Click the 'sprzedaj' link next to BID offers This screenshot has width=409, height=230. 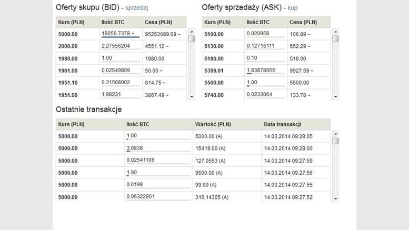pos(136,8)
